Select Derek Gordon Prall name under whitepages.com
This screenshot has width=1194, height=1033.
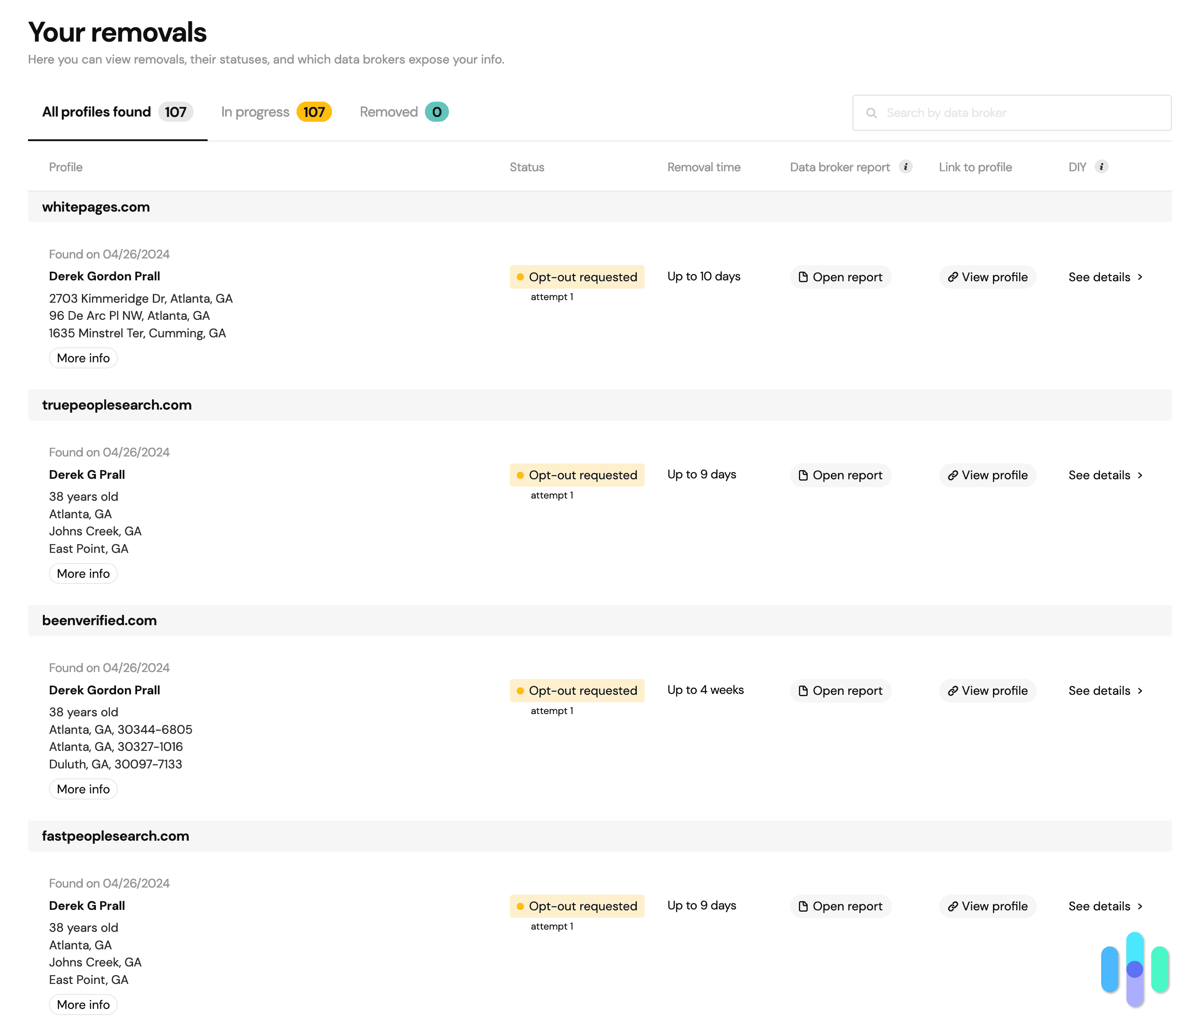coord(104,277)
